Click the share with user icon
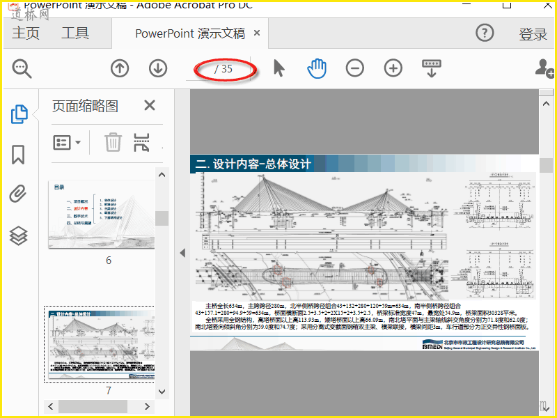This screenshot has width=557, height=418. [545, 68]
